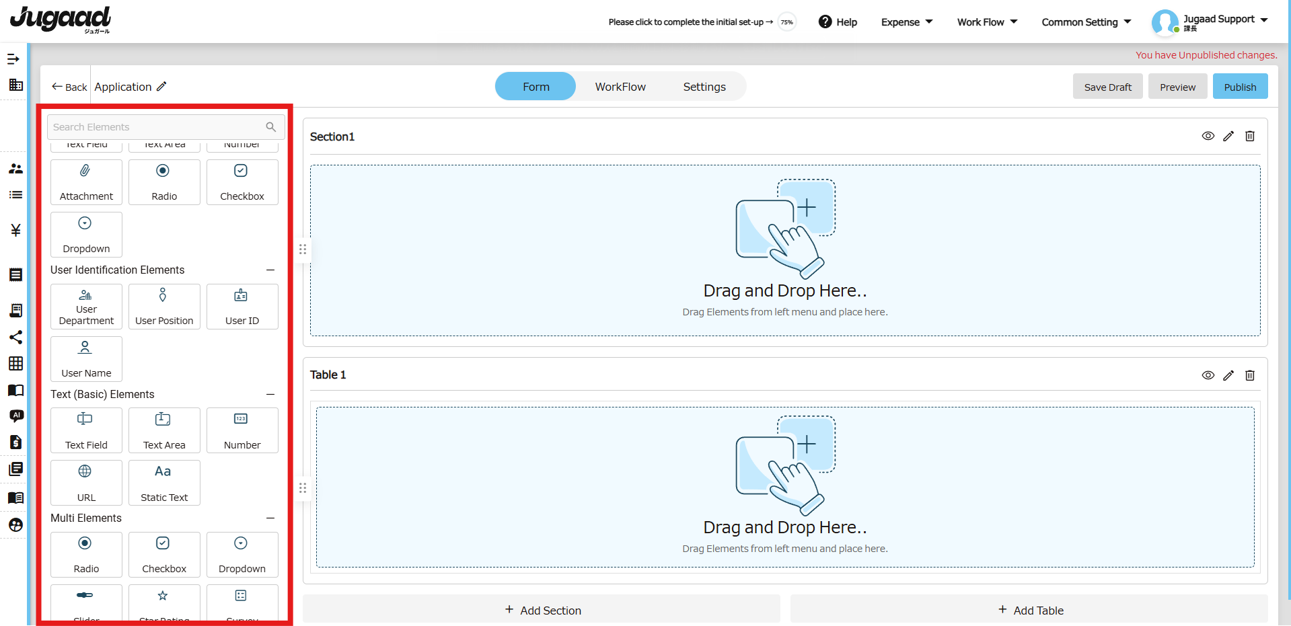Edit Table 1 using pencil icon

(x=1228, y=375)
